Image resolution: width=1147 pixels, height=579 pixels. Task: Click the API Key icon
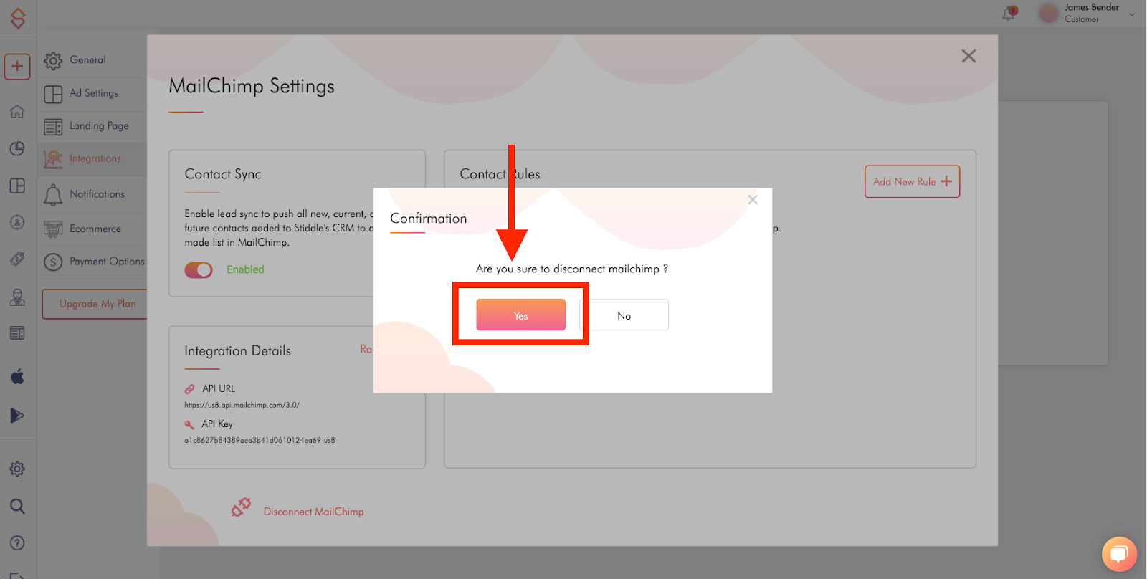tap(190, 424)
